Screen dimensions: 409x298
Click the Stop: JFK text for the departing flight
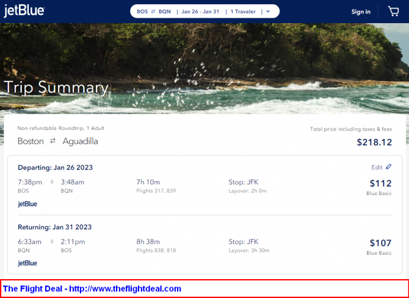pos(244,182)
